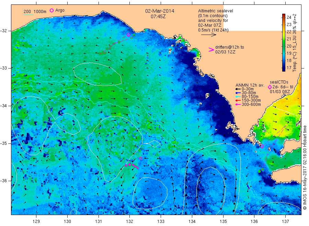Image resolution: width=309 pixels, height=226 pixels.
Task: Click the 07:45Z time label
Action: [158, 16]
